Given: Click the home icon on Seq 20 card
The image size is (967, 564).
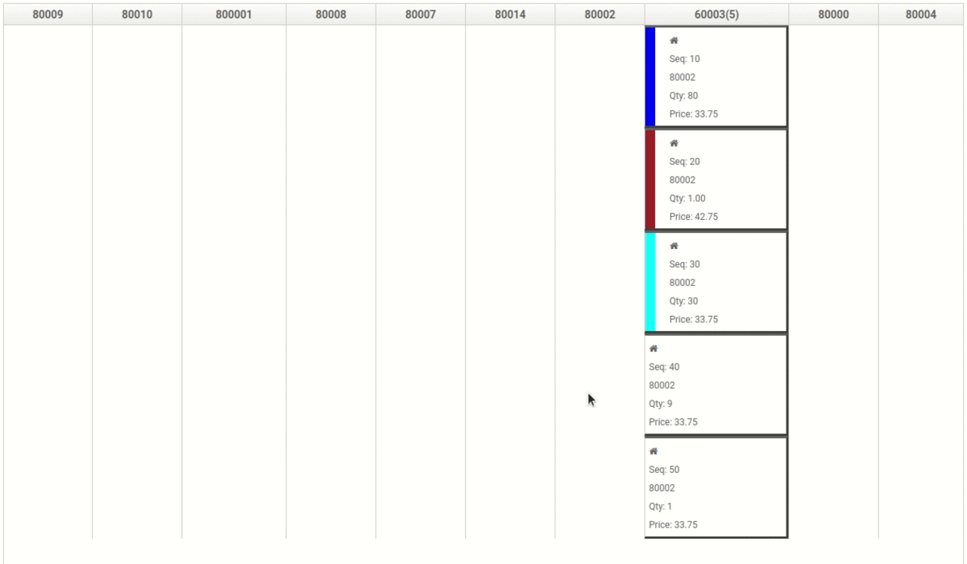Looking at the screenshot, I should (674, 143).
